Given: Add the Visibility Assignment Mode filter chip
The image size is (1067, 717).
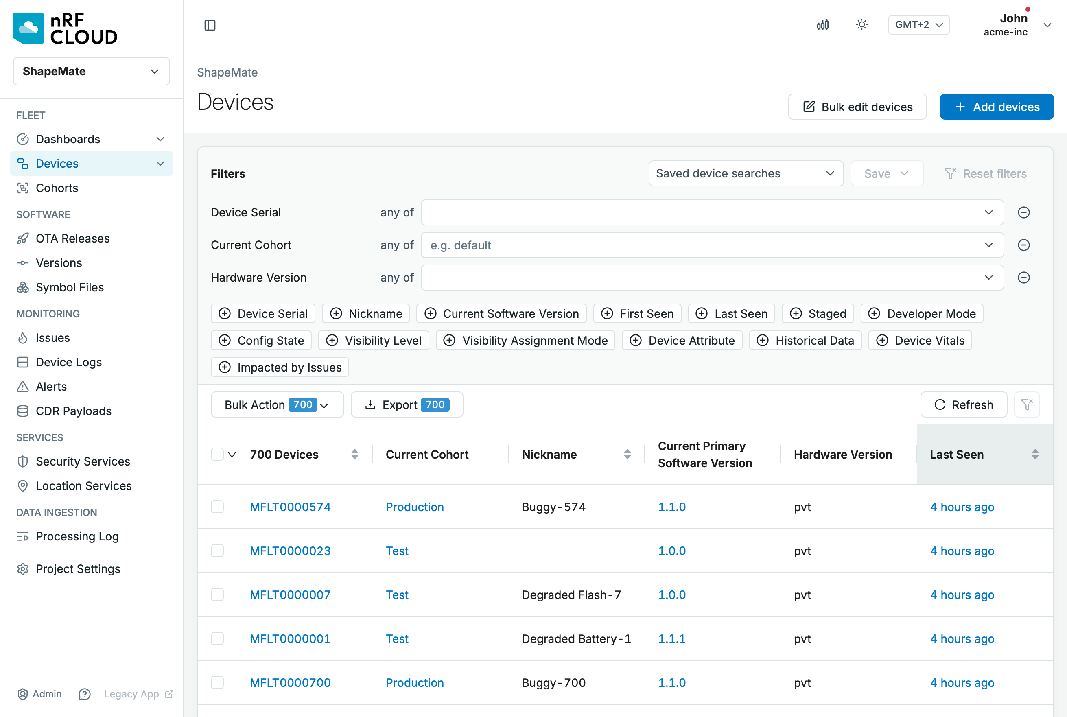Looking at the screenshot, I should coord(526,341).
